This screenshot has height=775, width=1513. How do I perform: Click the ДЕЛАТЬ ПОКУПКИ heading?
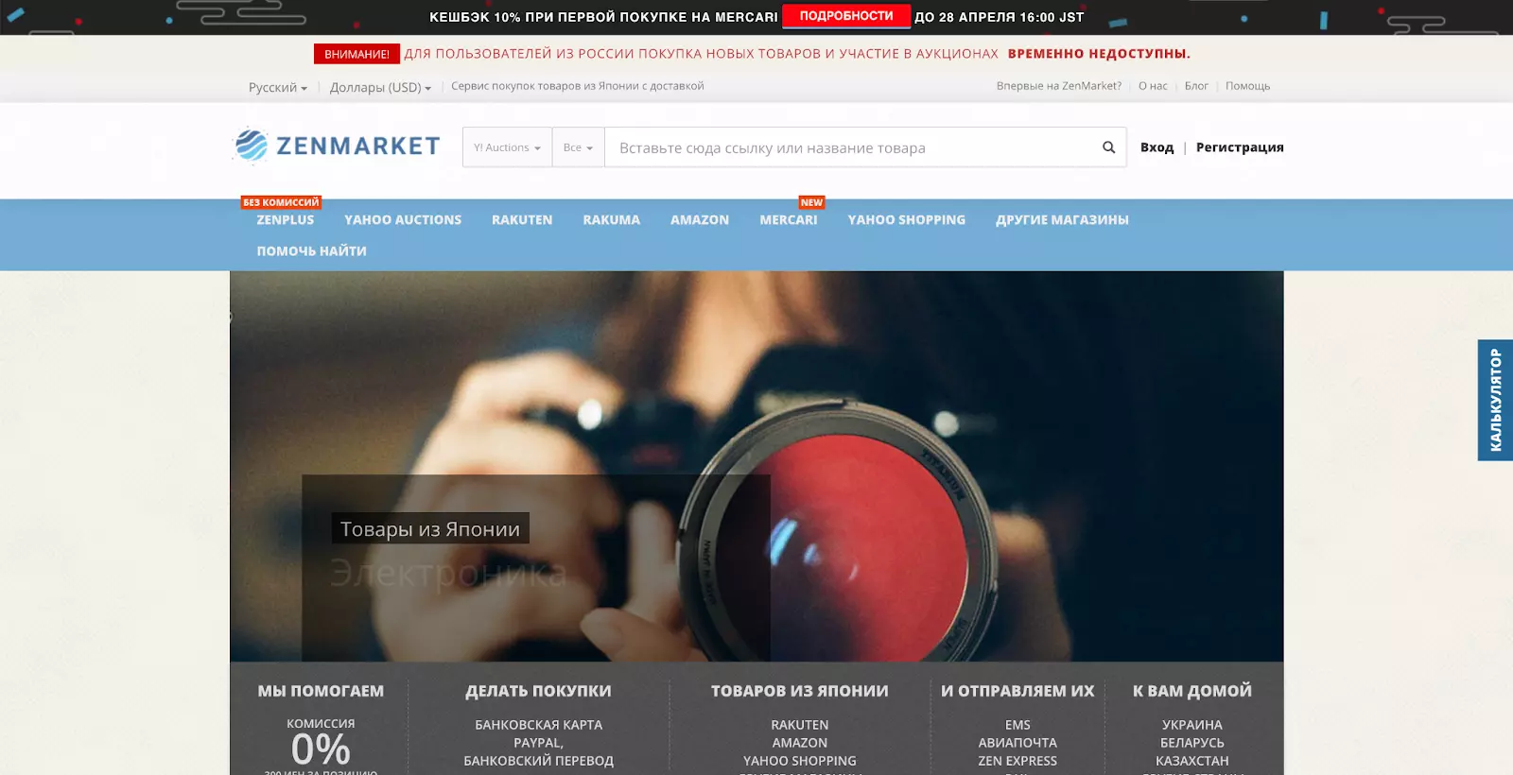pos(538,691)
